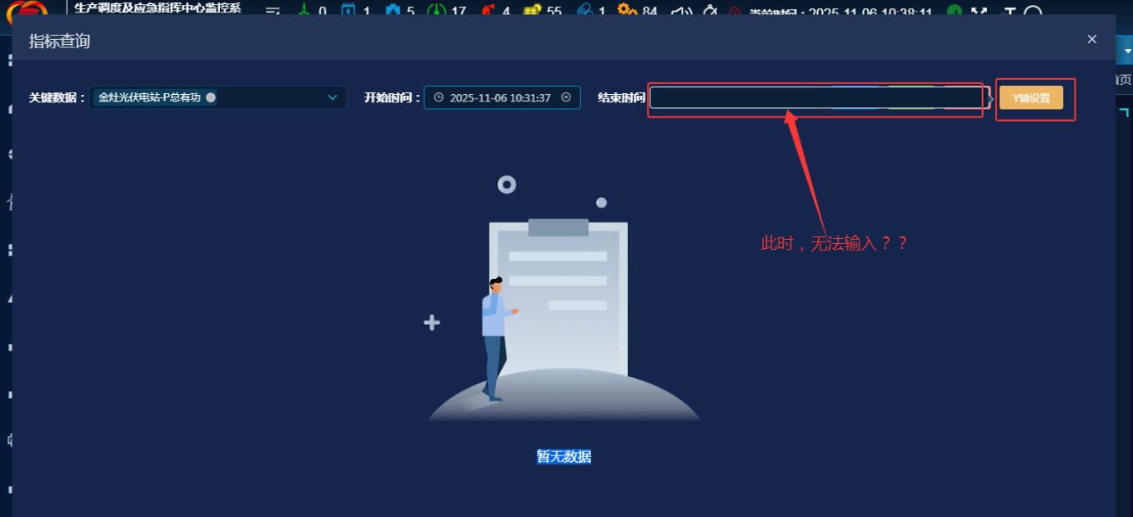Image resolution: width=1133 pixels, height=517 pixels.
Task: Clear the start time value
Action: pyautogui.click(x=566, y=97)
